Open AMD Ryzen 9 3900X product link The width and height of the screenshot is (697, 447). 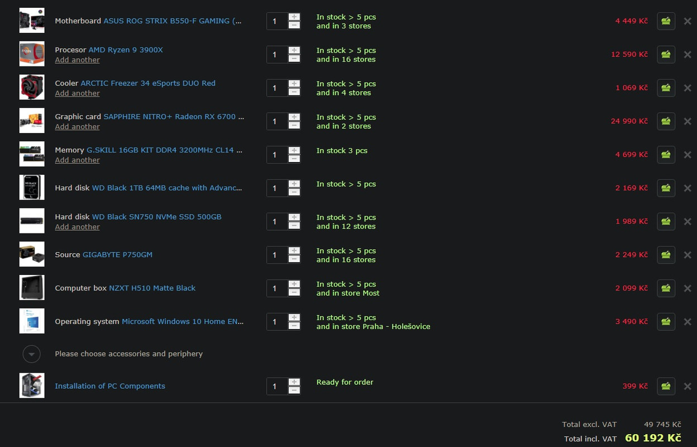[x=126, y=50]
